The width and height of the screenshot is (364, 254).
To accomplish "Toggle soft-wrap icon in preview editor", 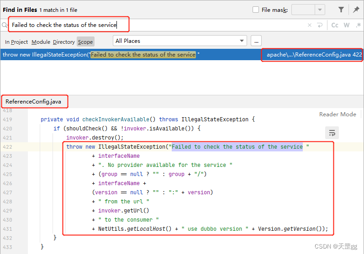I will (332, 133).
